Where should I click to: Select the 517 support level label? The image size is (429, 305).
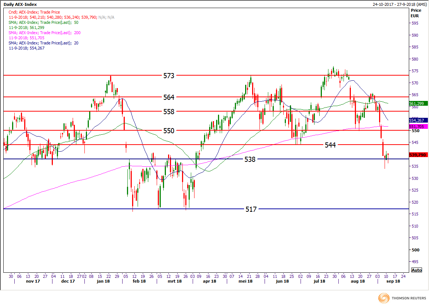pyautogui.click(x=251, y=209)
